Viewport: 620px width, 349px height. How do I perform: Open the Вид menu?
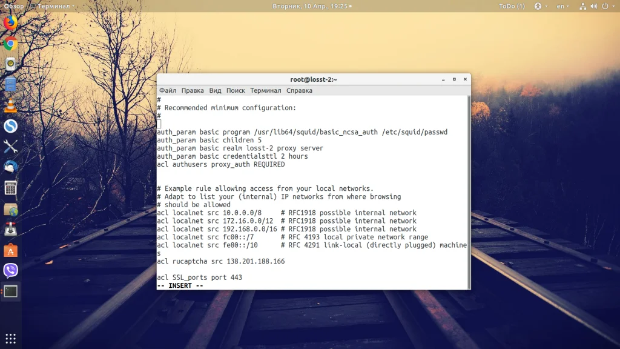(x=215, y=90)
